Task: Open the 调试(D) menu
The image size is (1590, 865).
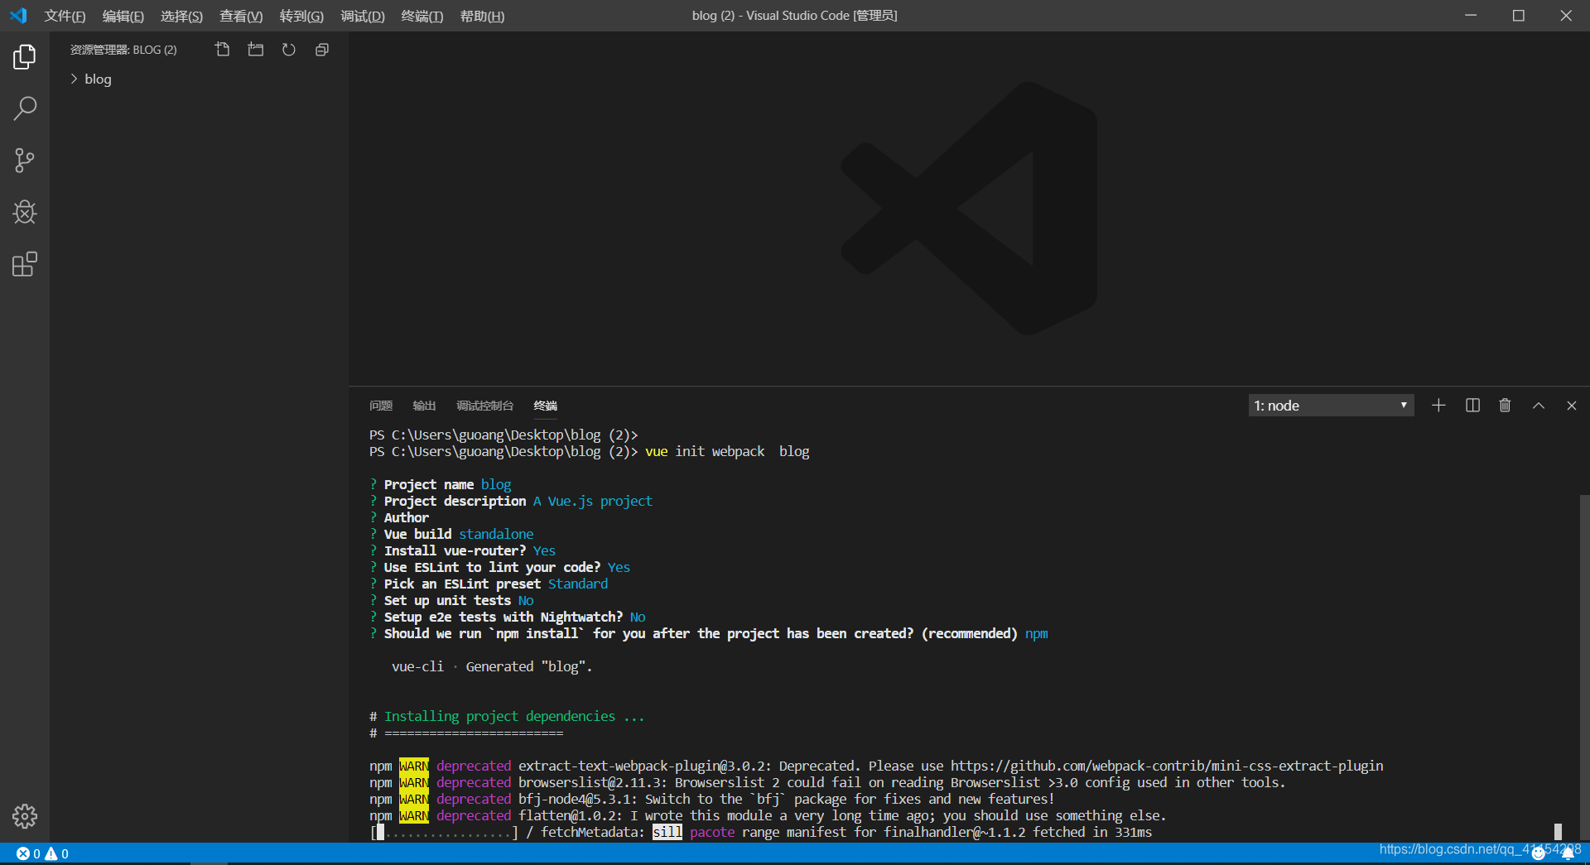Action: coord(363,16)
